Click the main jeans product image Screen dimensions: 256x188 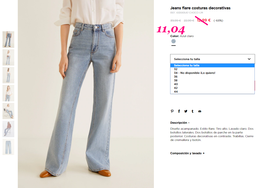[x=86, y=94]
